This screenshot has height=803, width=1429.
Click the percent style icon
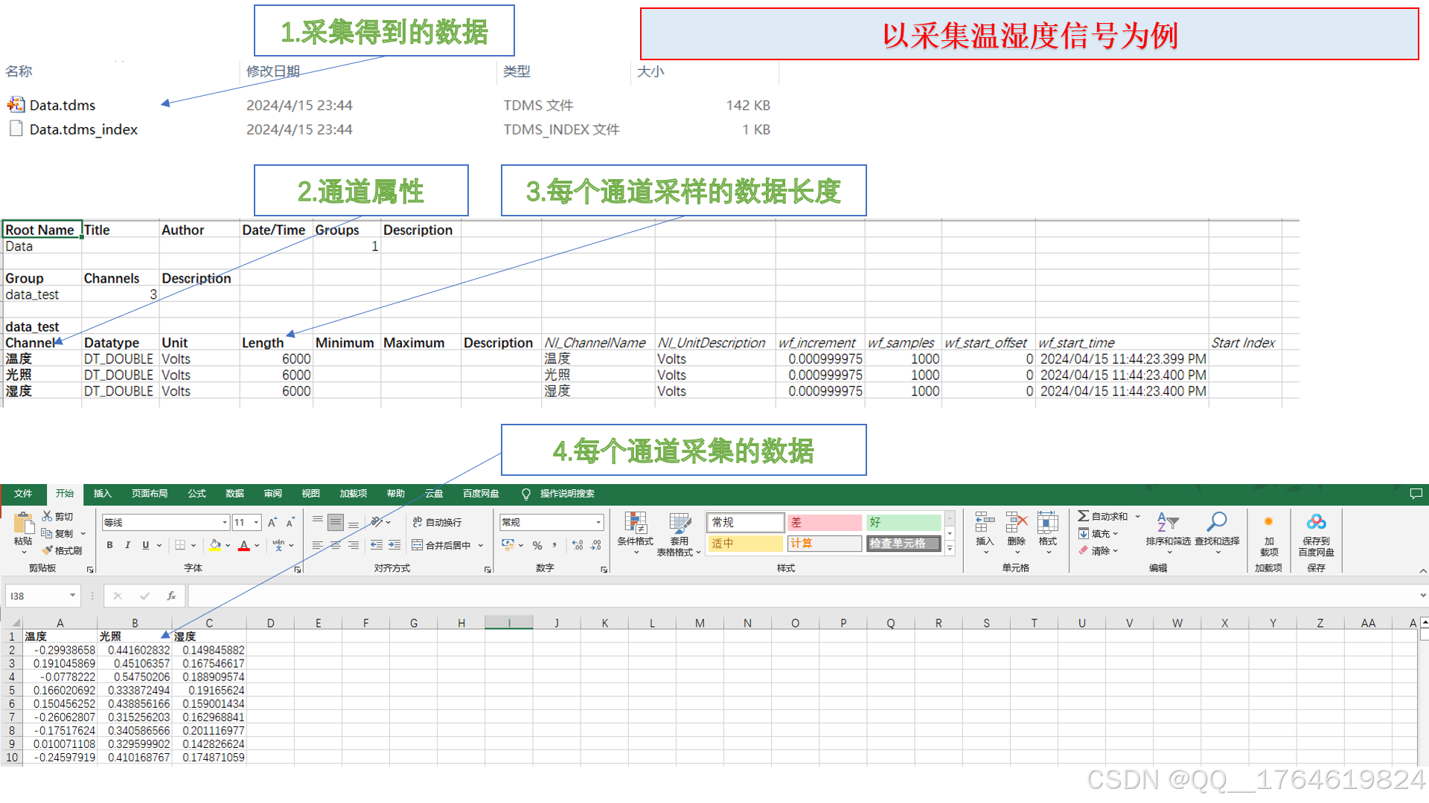(x=537, y=545)
